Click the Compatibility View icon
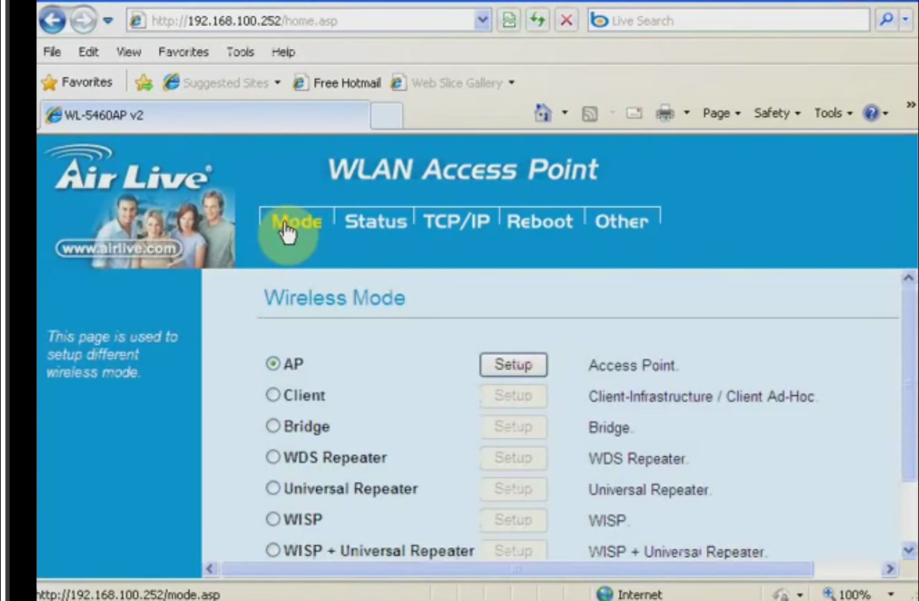The image size is (919, 601). pyautogui.click(x=508, y=21)
